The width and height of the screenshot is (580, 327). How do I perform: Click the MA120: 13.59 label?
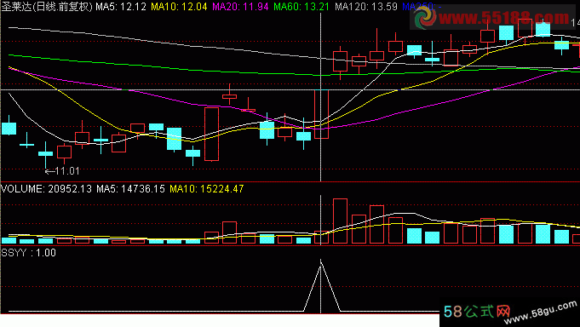tap(366, 7)
